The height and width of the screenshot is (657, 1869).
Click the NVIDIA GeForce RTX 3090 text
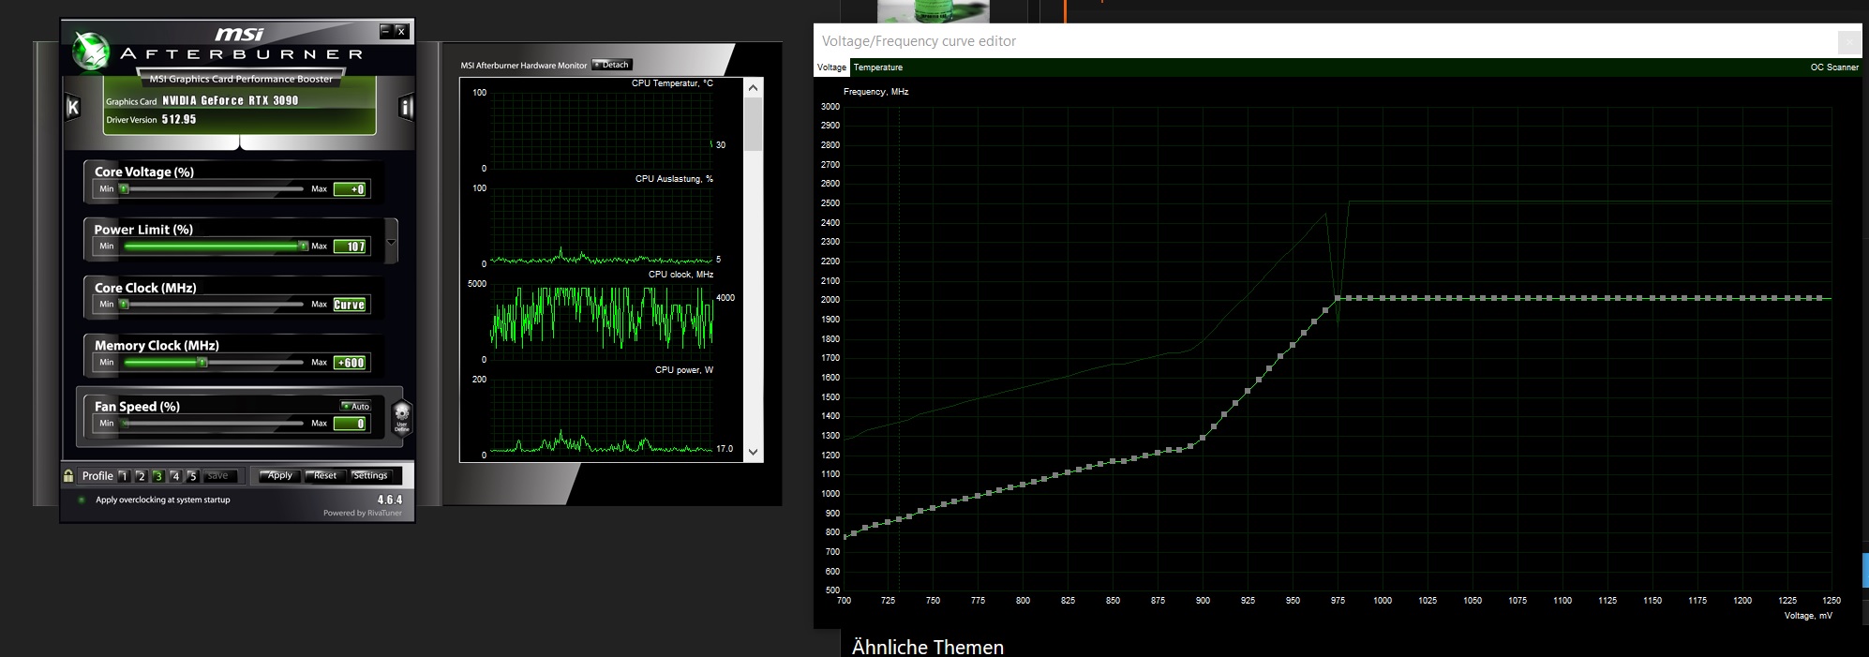[x=231, y=100]
